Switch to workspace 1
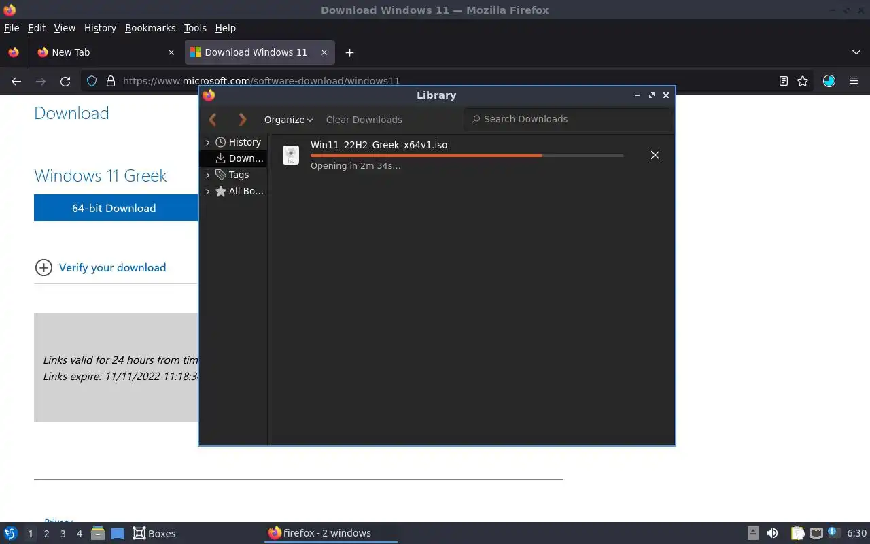The width and height of the screenshot is (870, 544). 30,534
